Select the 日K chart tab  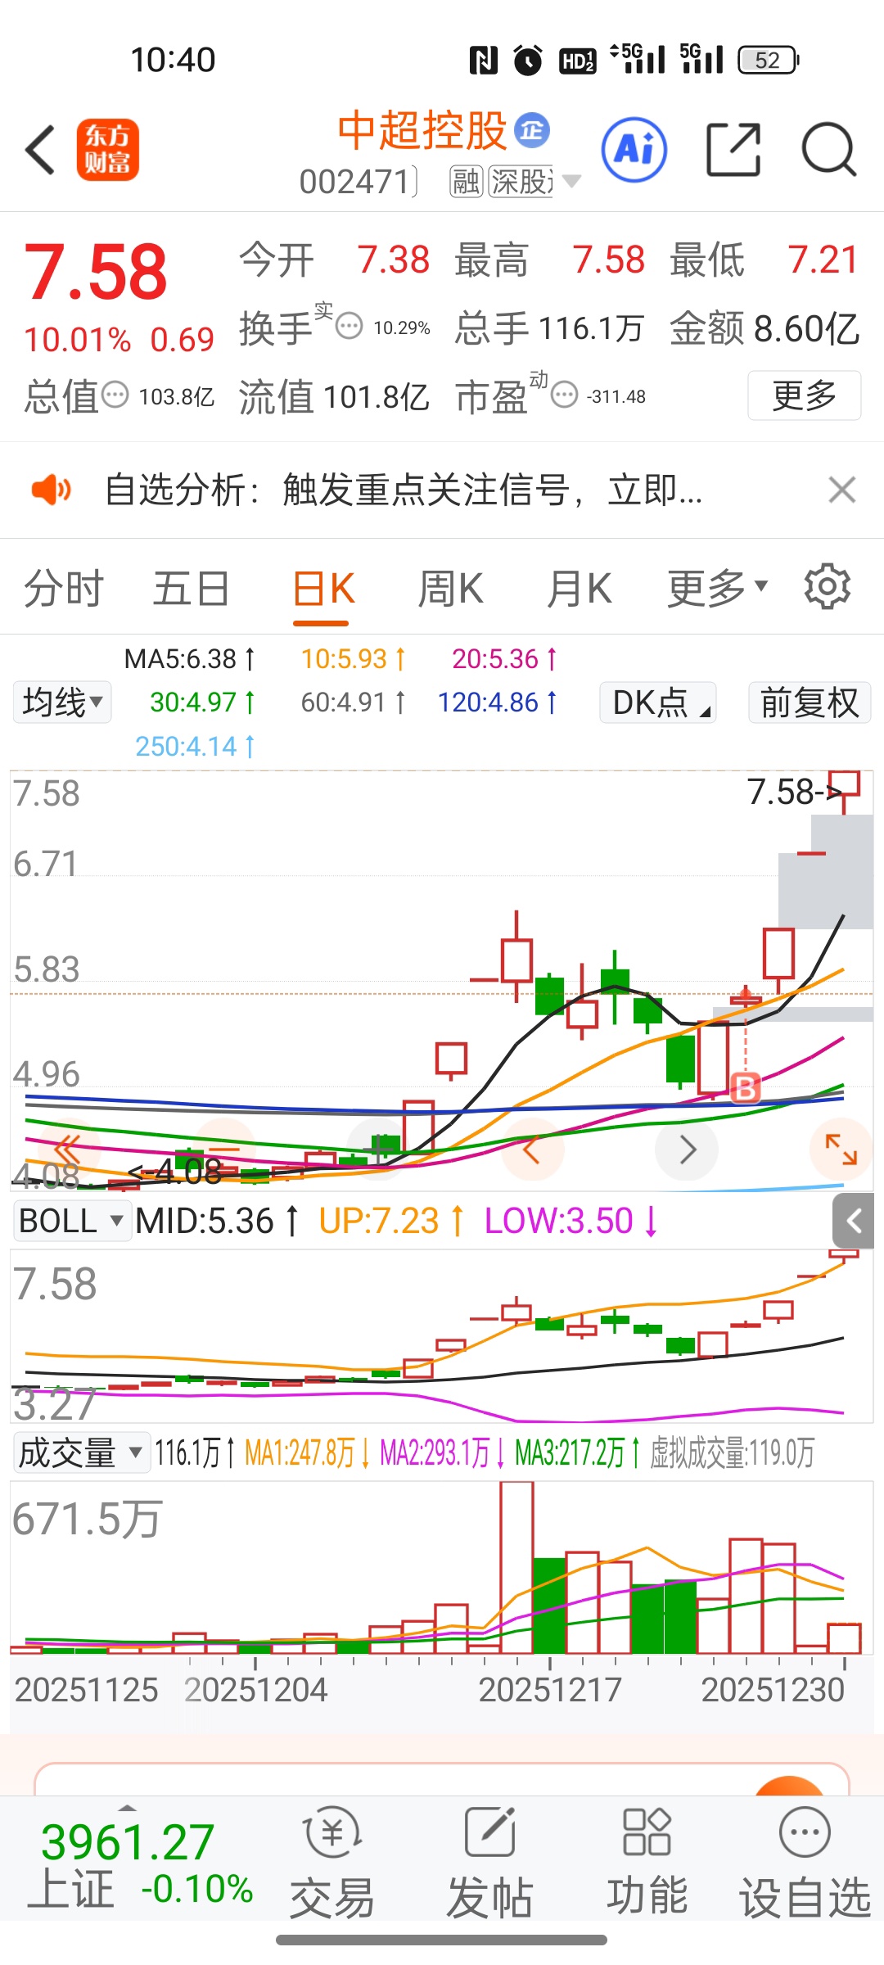click(x=323, y=589)
